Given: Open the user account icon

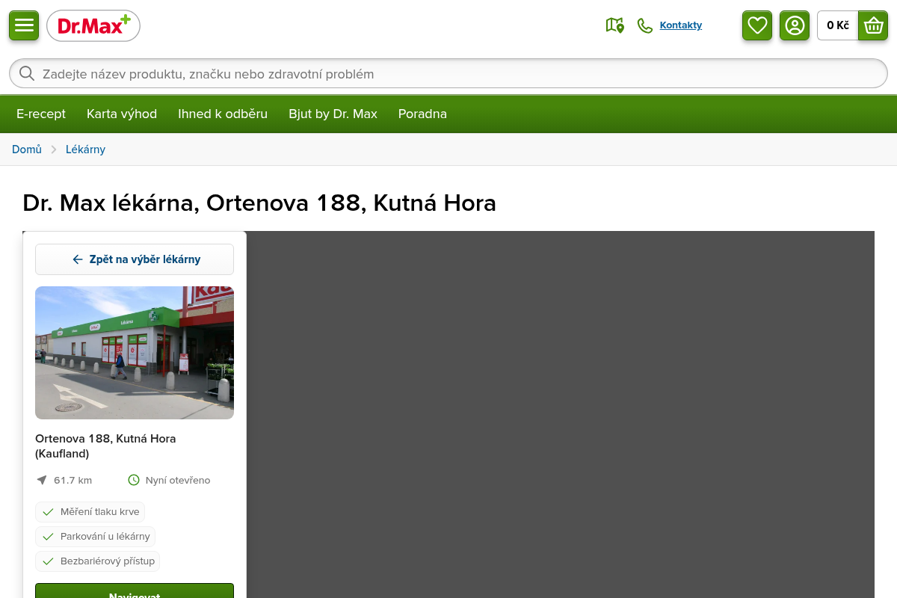Looking at the screenshot, I should pyautogui.click(x=795, y=25).
